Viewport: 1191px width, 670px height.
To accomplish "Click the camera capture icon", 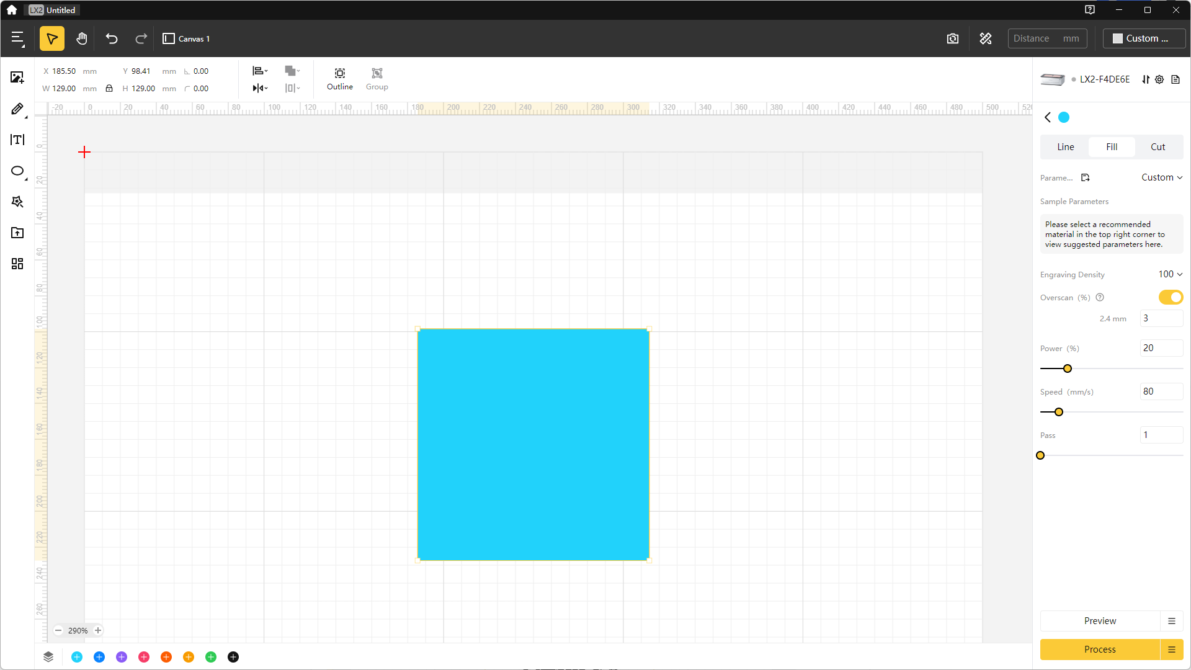I will 953,38.
